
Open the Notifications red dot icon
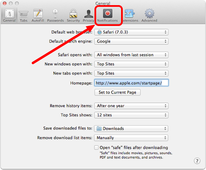coord(108,13)
